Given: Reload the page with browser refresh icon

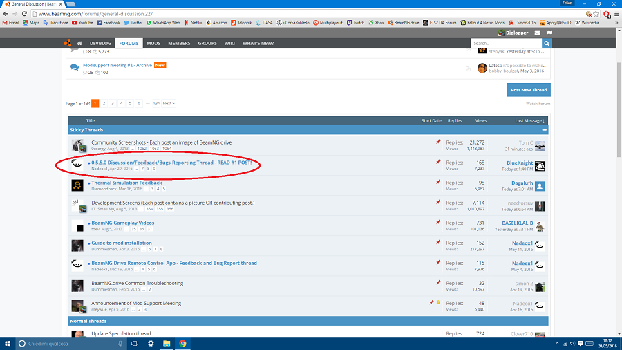Looking at the screenshot, I should [25, 14].
